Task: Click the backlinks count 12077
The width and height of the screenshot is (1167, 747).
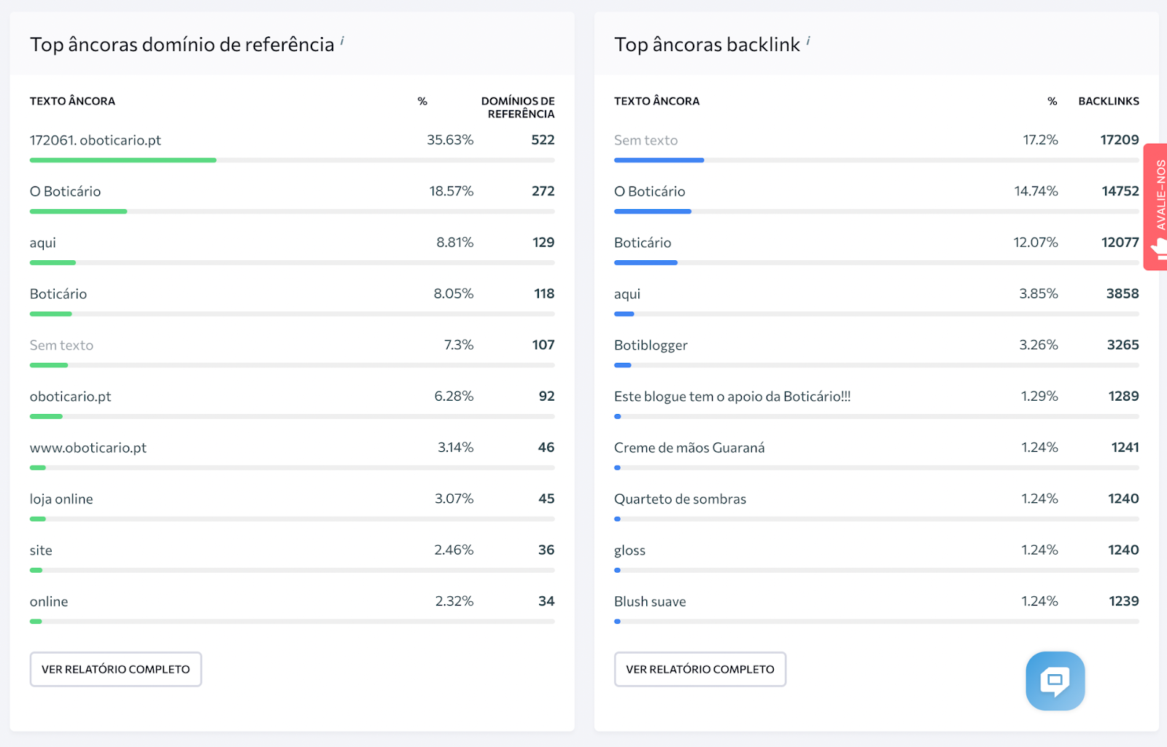Action: pyautogui.click(x=1120, y=243)
